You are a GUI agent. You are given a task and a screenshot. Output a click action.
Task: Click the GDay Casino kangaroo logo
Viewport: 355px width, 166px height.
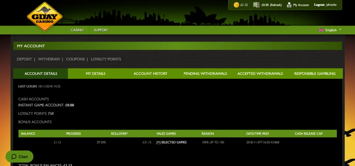[x=45, y=17]
